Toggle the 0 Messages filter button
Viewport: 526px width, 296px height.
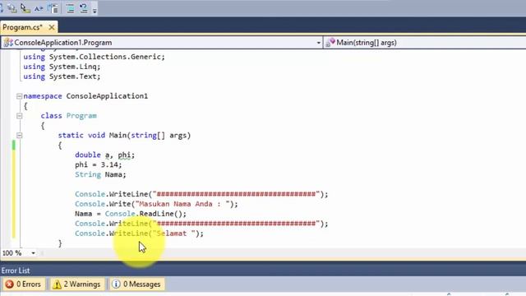coord(137,284)
